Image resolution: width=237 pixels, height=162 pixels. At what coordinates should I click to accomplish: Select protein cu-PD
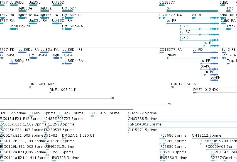click(206, 52)
